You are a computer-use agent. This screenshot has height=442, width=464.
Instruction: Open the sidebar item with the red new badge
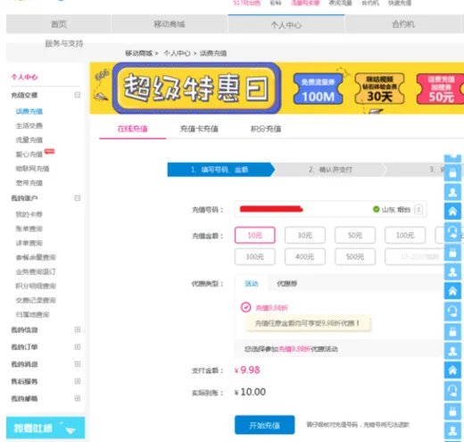(x=29, y=154)
